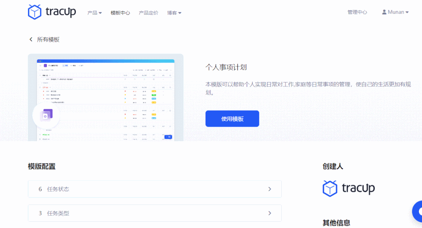Click the 个人事项计划 template title

pyautogui.click(x=226, y=67)
